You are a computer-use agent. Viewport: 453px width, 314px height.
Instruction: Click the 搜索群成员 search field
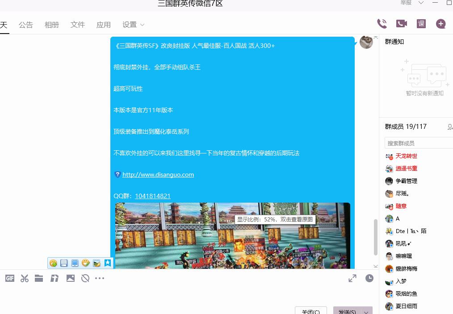(419, 143)
